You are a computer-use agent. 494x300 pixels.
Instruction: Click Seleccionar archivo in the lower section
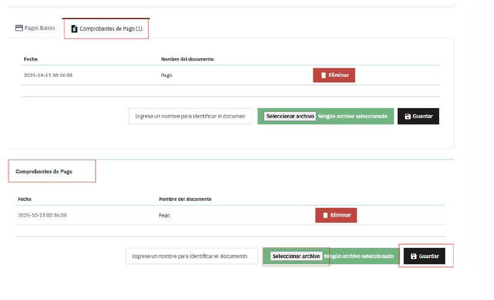point(296,256)
